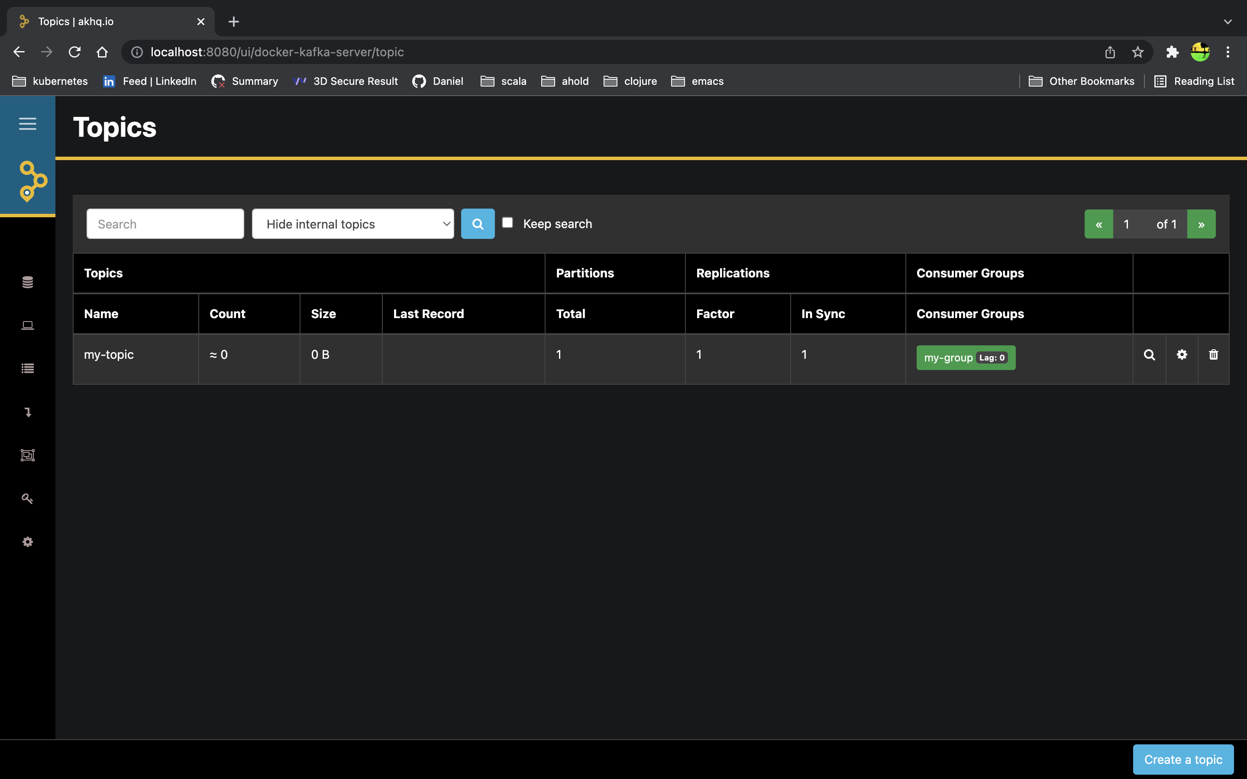Delete my-topic with the trash icon
This screenshot has height=779, width=1247.
pos(1214,354)
